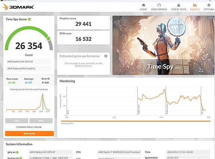Viewport: 215px width, 159px height.
Task: Click the RUN AGAIN button
Action: (x=30, y=134)
